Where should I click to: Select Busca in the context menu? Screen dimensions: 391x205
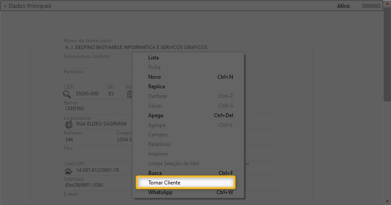[155, 173]
